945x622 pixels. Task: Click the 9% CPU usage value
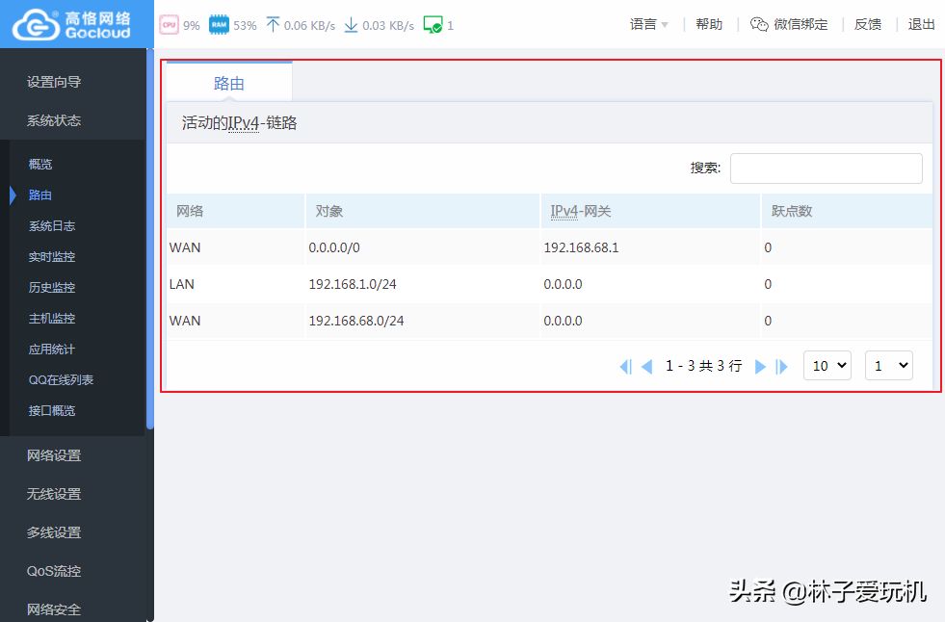click(191, 25)
